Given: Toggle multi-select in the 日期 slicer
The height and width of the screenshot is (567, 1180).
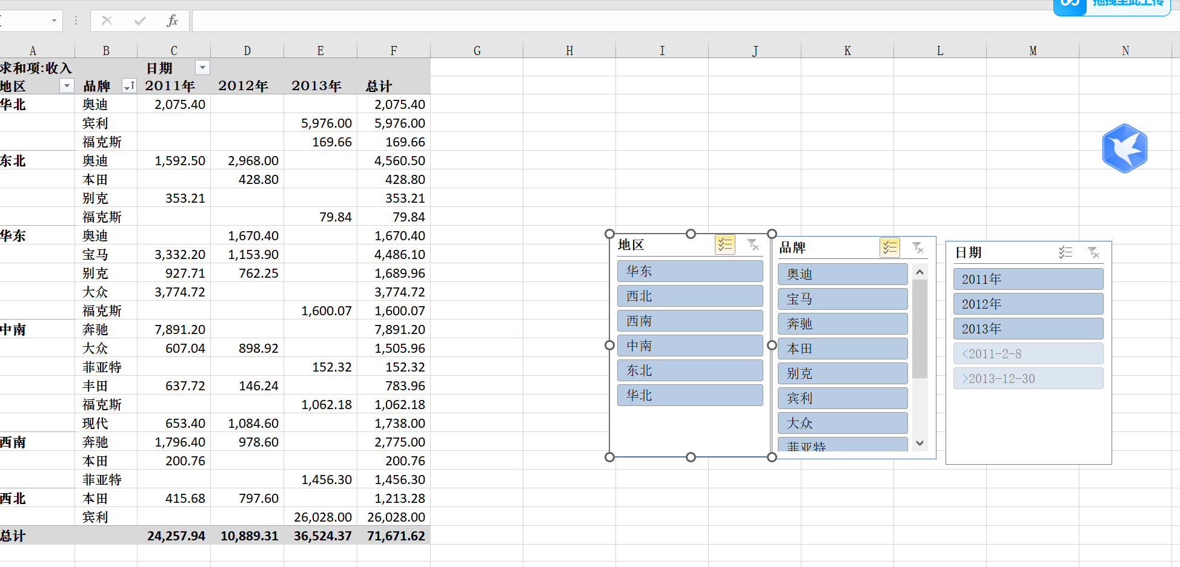Looking at the screenshot, I should click(1066, 252).
